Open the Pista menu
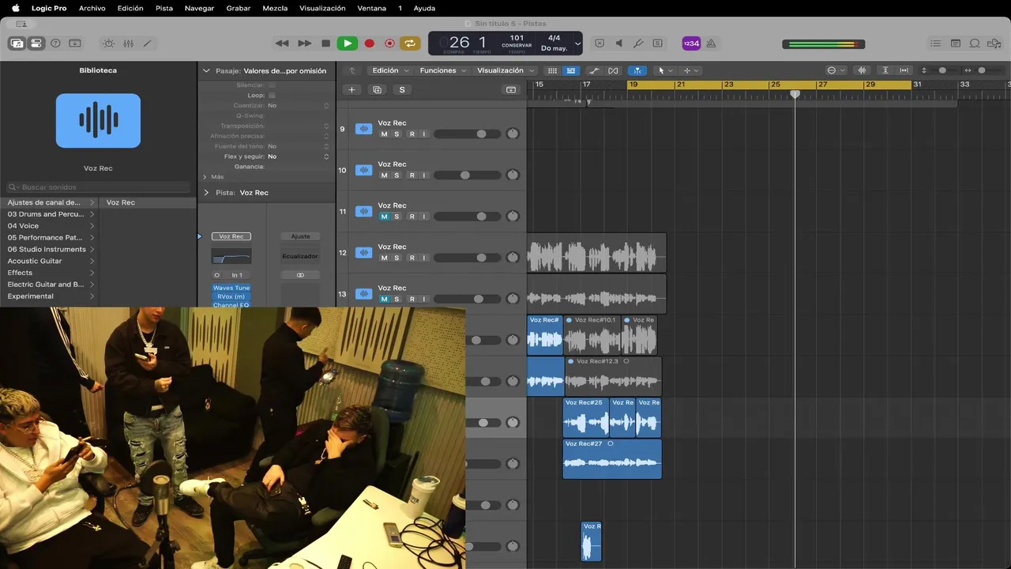1011x569 pixels. point(164,8)
